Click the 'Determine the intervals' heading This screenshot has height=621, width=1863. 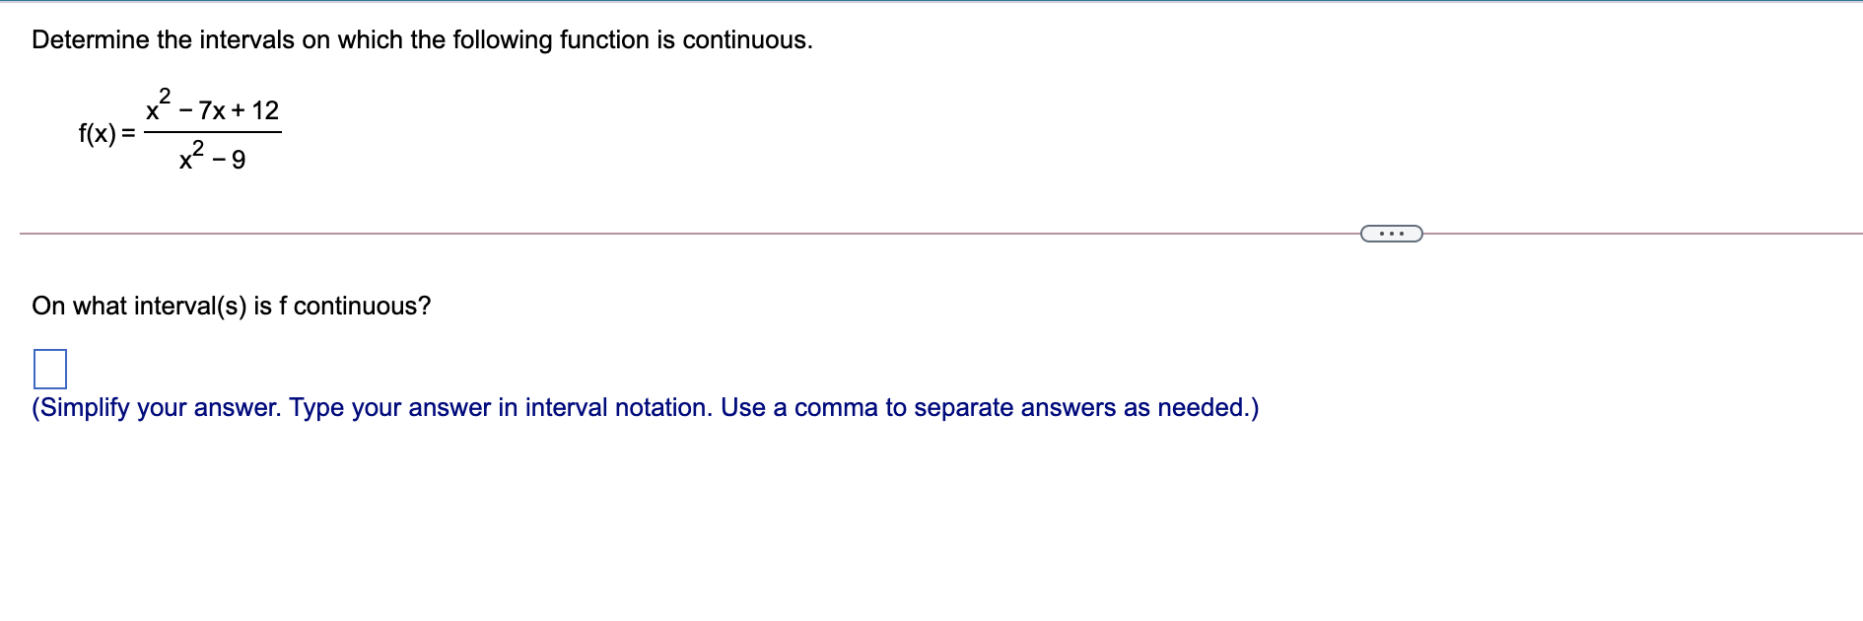coord(422,40)
